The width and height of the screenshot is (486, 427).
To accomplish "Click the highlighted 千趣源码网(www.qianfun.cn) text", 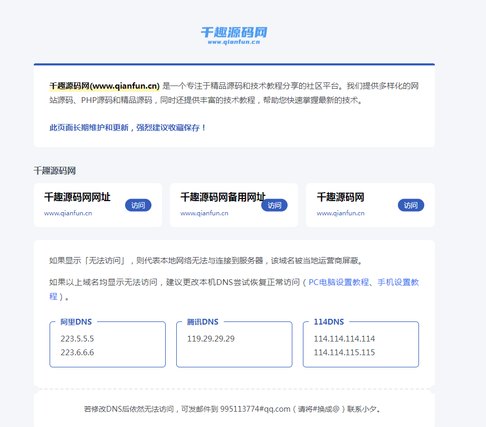I will tap(103, 85).
